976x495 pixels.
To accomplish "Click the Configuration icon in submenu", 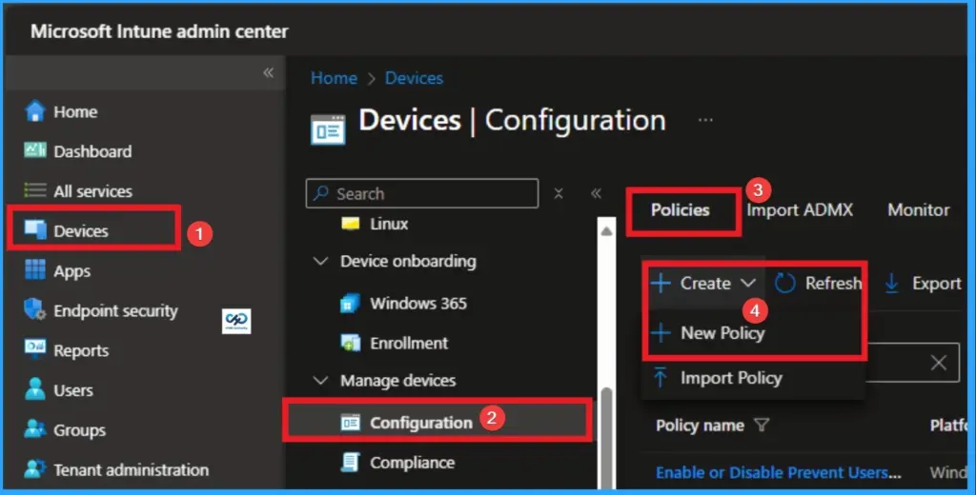I will click(351, 423).
